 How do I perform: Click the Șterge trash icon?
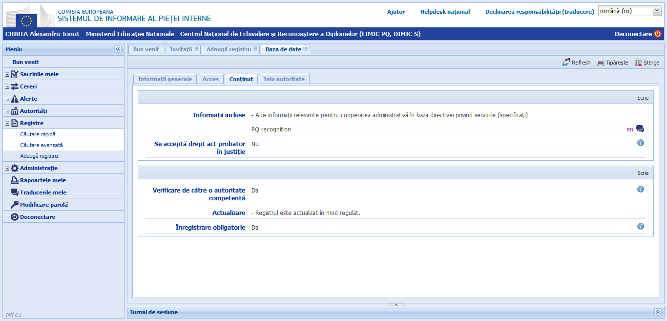[x=638, y=63]
